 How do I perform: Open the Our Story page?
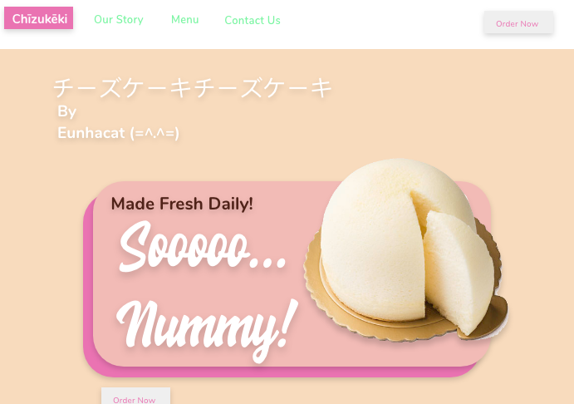click(119, 19)
